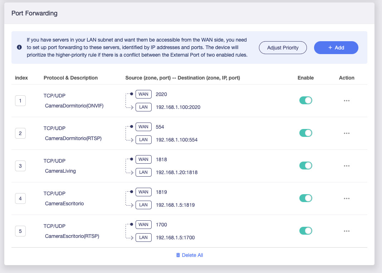Click destination address 192.168.1.100:2020

[x=178, y=107]
